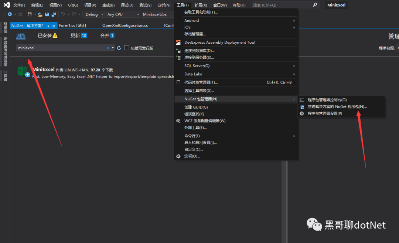Click the redo arrow icon
Image resolution: width=399 pixels, height=243 pixels.
(x=74, y=14)
